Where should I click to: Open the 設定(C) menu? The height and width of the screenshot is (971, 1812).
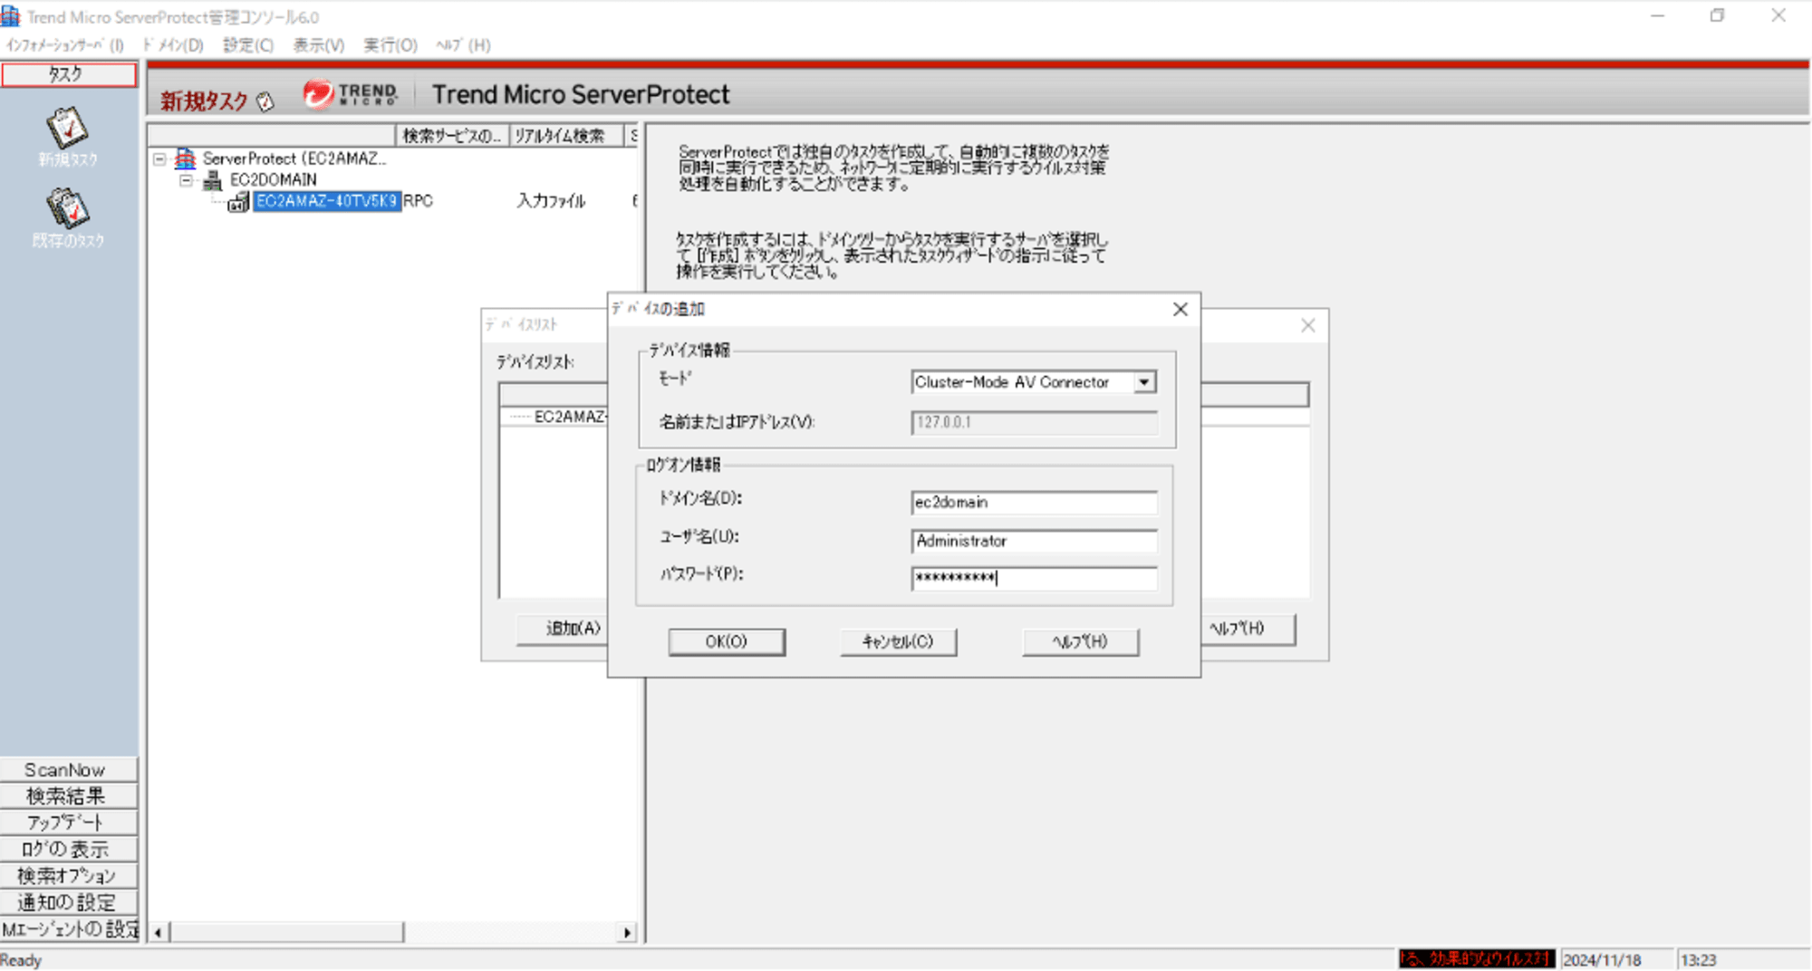click(x=248, y=45)
